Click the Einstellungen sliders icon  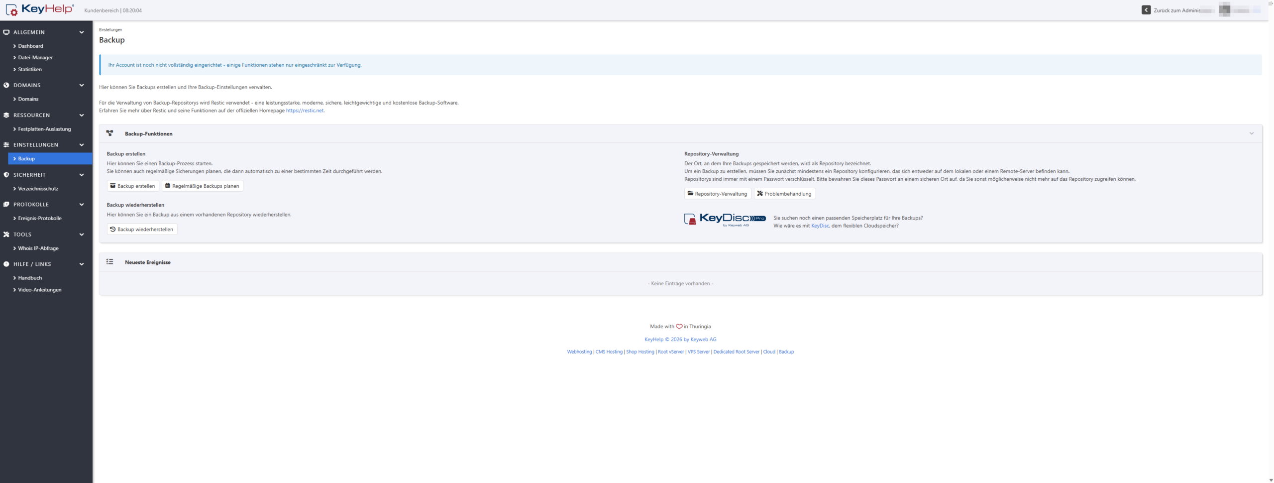(6, 145)
